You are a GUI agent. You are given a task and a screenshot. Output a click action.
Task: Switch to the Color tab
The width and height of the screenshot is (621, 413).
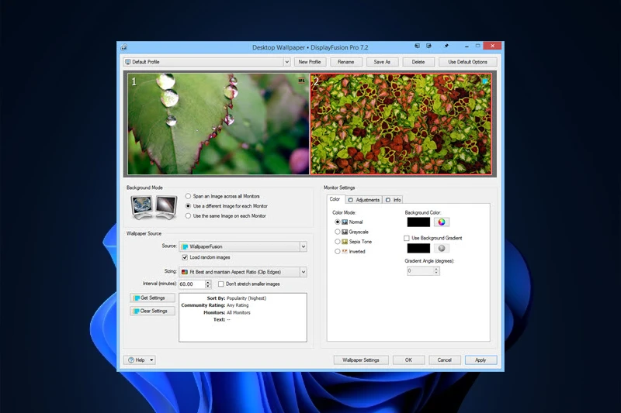pos(335,199)
